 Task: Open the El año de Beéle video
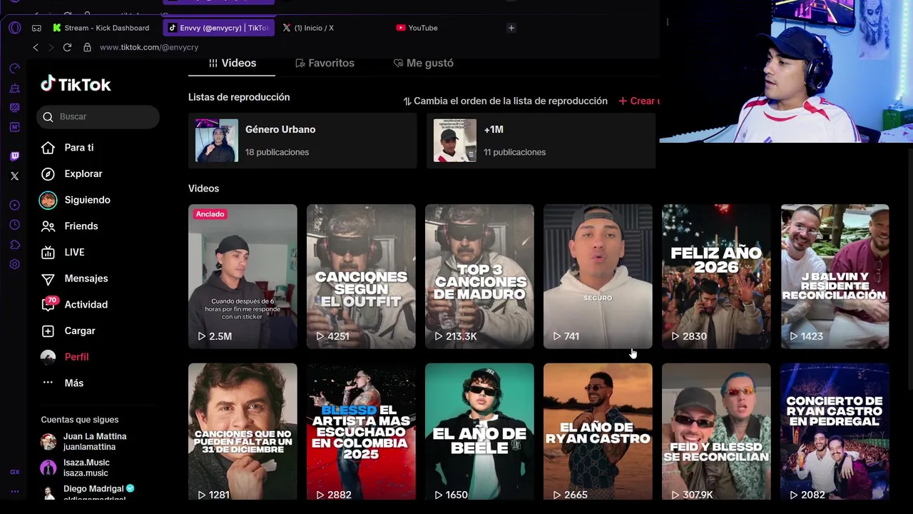[479, 432]
